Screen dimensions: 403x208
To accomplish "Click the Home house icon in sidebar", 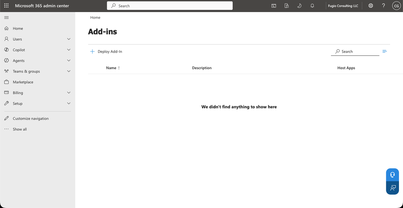I will (x=6, y=29).
